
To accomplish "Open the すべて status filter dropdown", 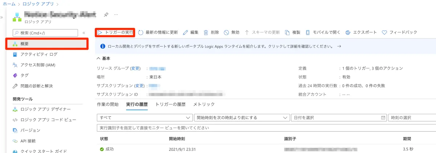I will pyautogui.click(x=145, y=118).
